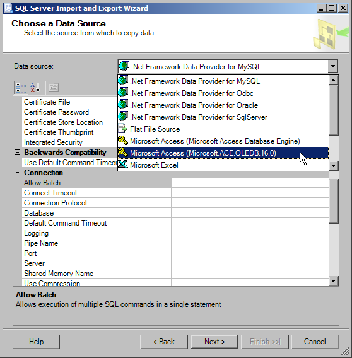Viewport: 352px width, 358px height.
Task: Click the Help button
Action: 36,342
